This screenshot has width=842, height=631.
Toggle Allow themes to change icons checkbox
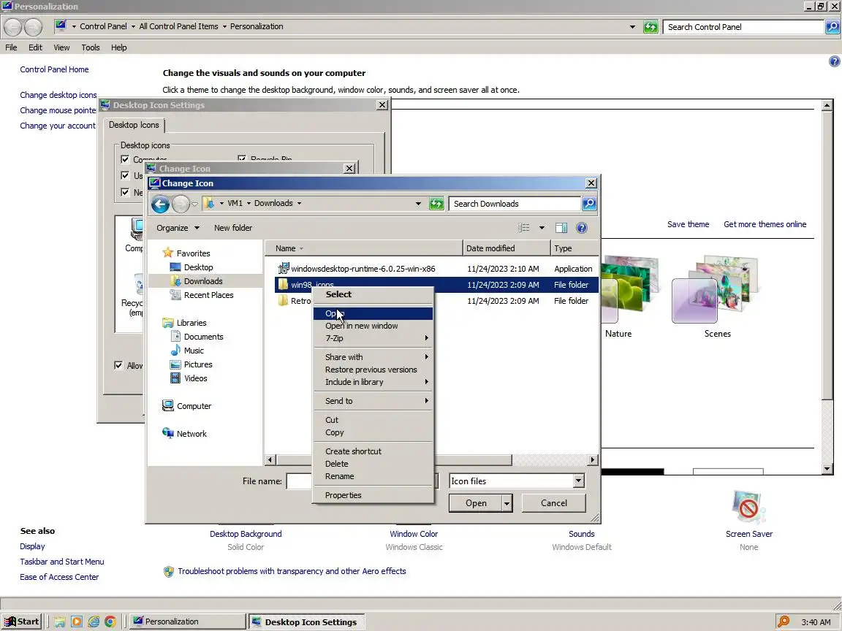118,365
